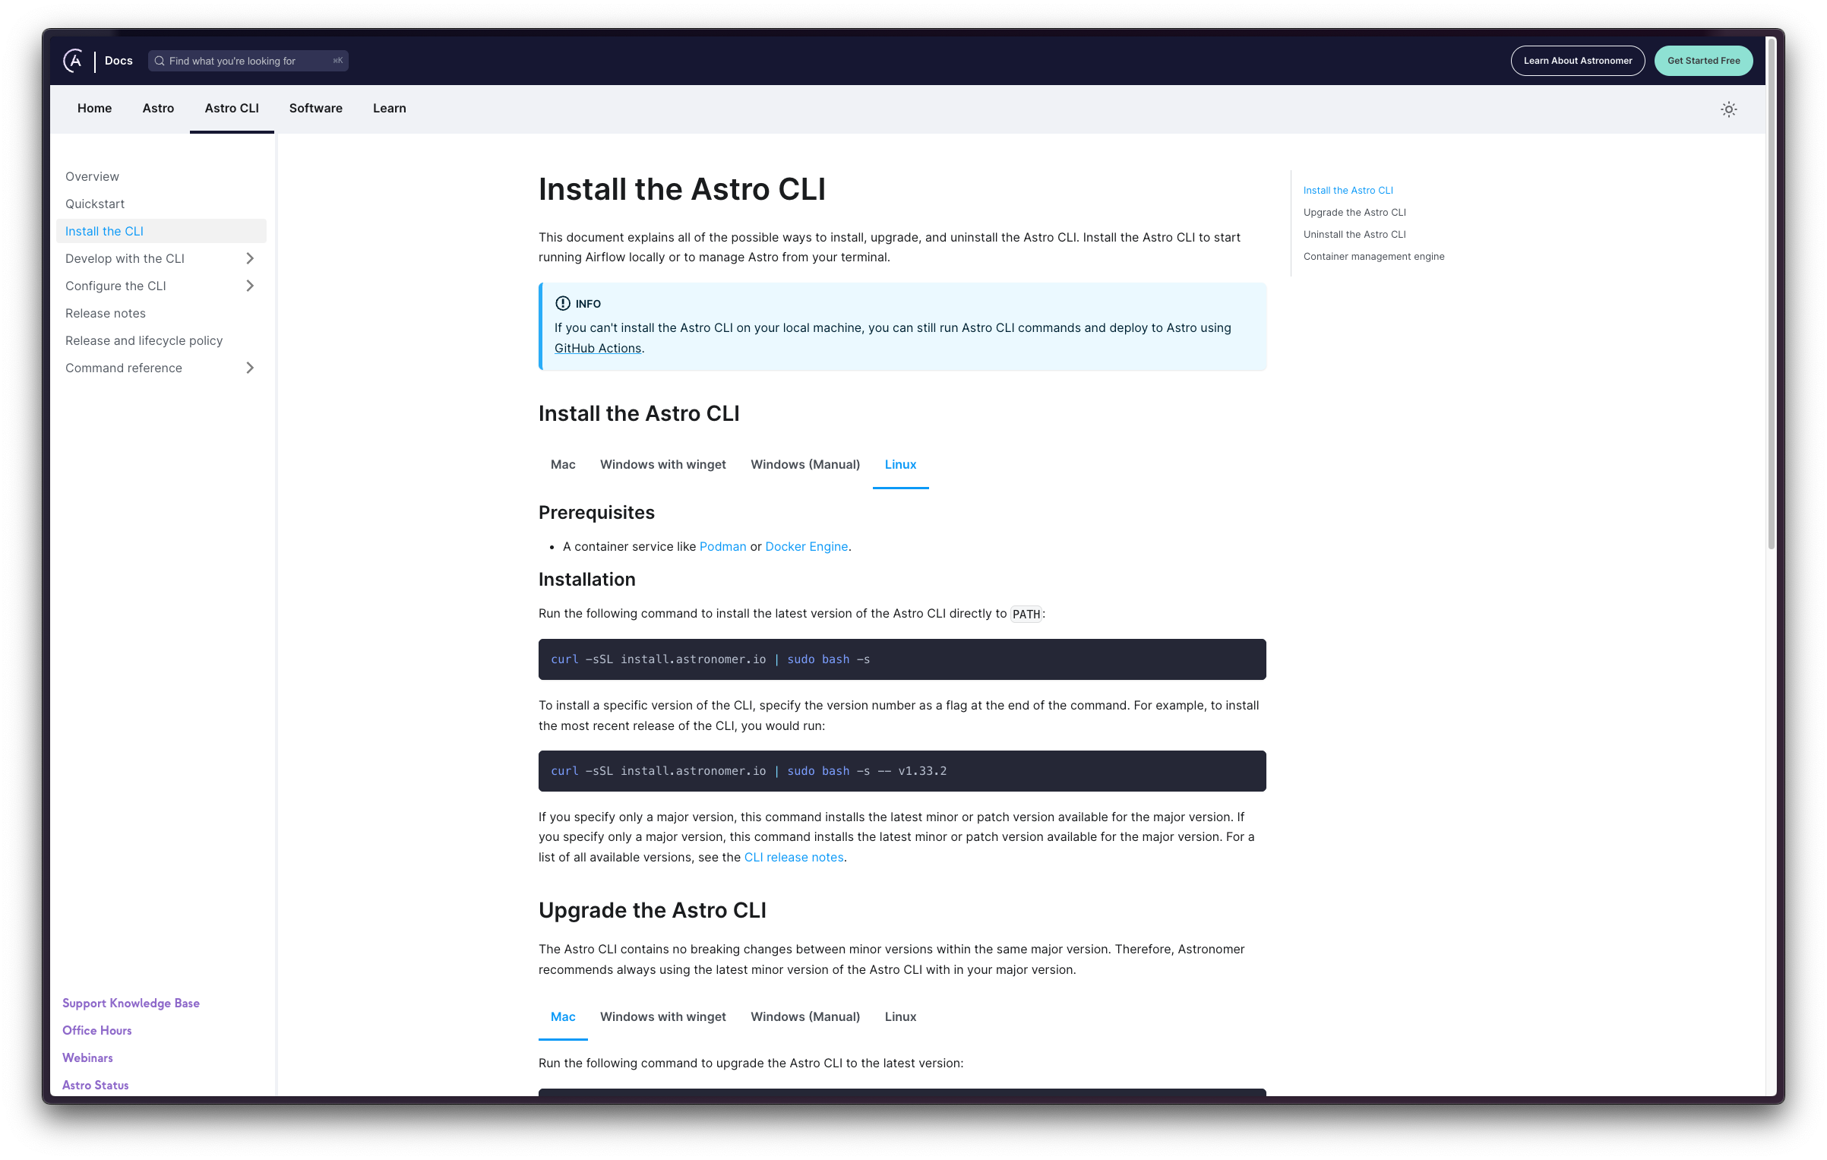1827x1160 pixels.
Task: Select the Linux tab under Upgrade
Action: (900, 1017)
